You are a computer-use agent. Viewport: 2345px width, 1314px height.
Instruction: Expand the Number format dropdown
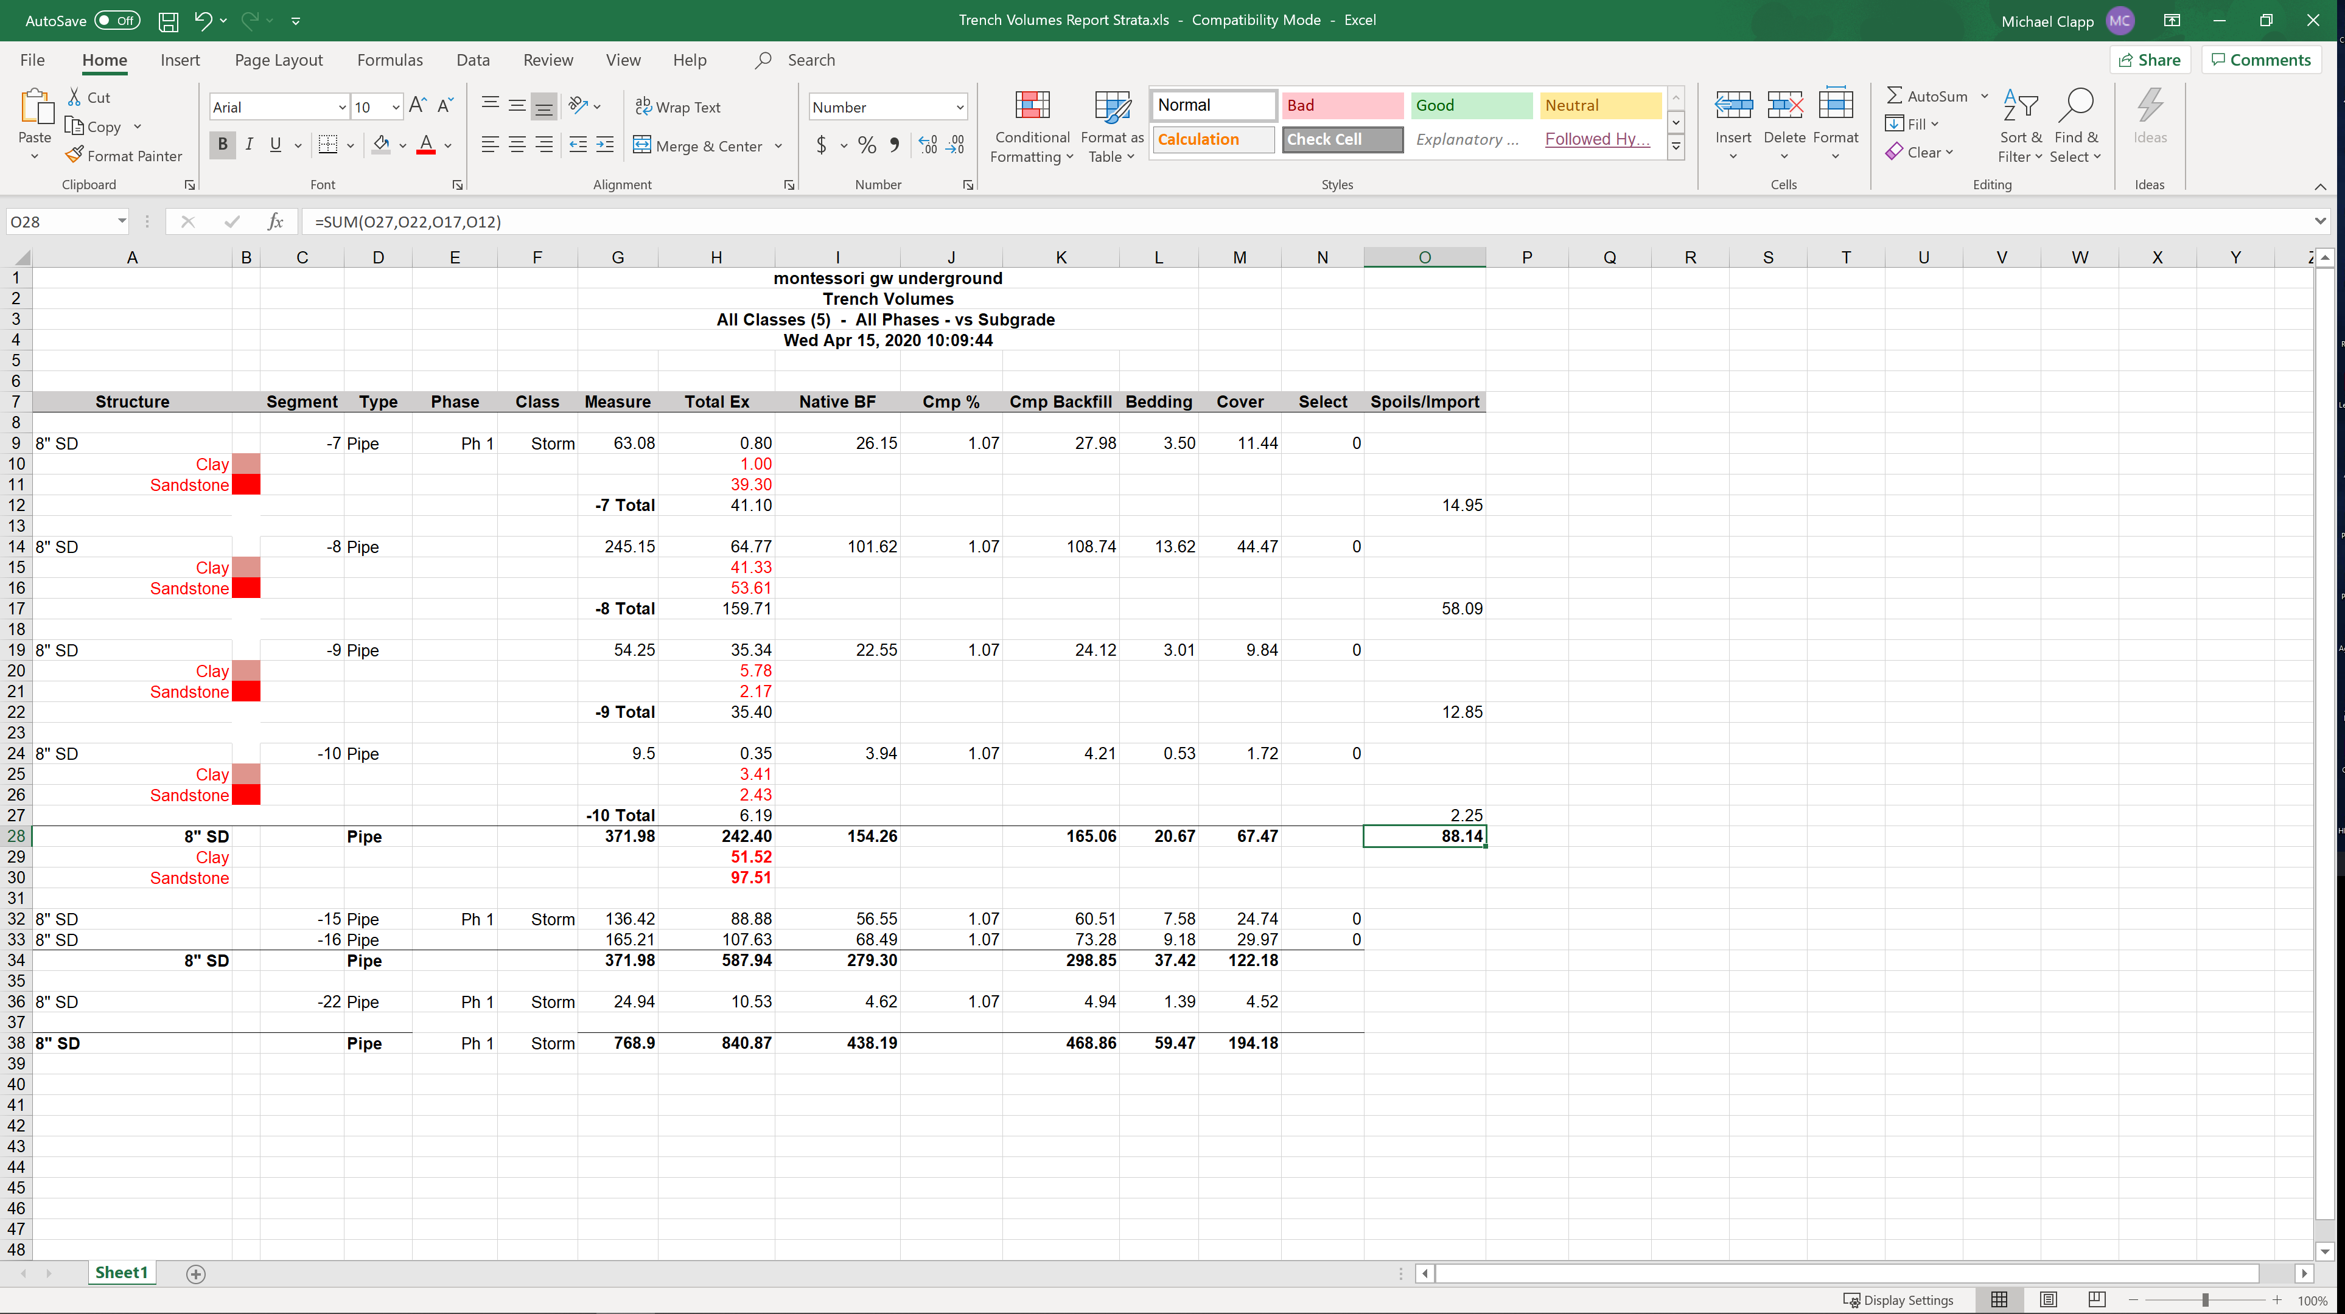click(959, 108)
